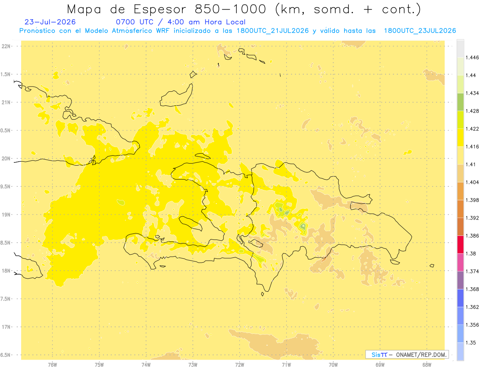This screenshot has width=479, height=370.
Task: Click the latitude label '22N'
Action: [6, 46]
